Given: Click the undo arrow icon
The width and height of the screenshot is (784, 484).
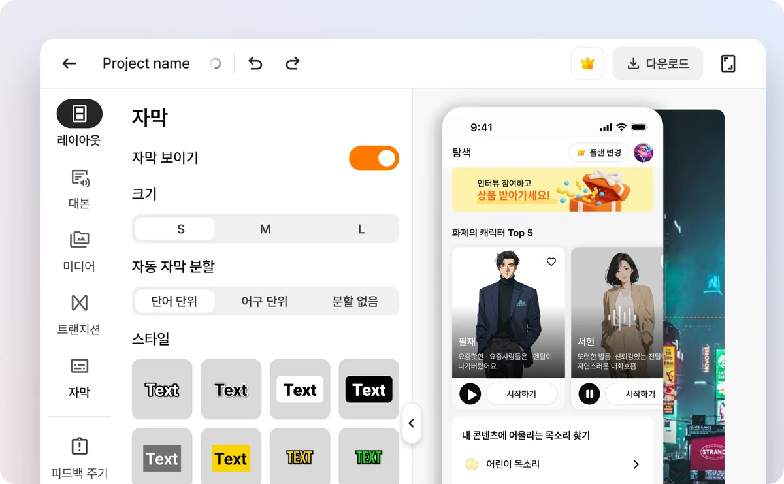Looking at the screenshot, I should 255,63.
